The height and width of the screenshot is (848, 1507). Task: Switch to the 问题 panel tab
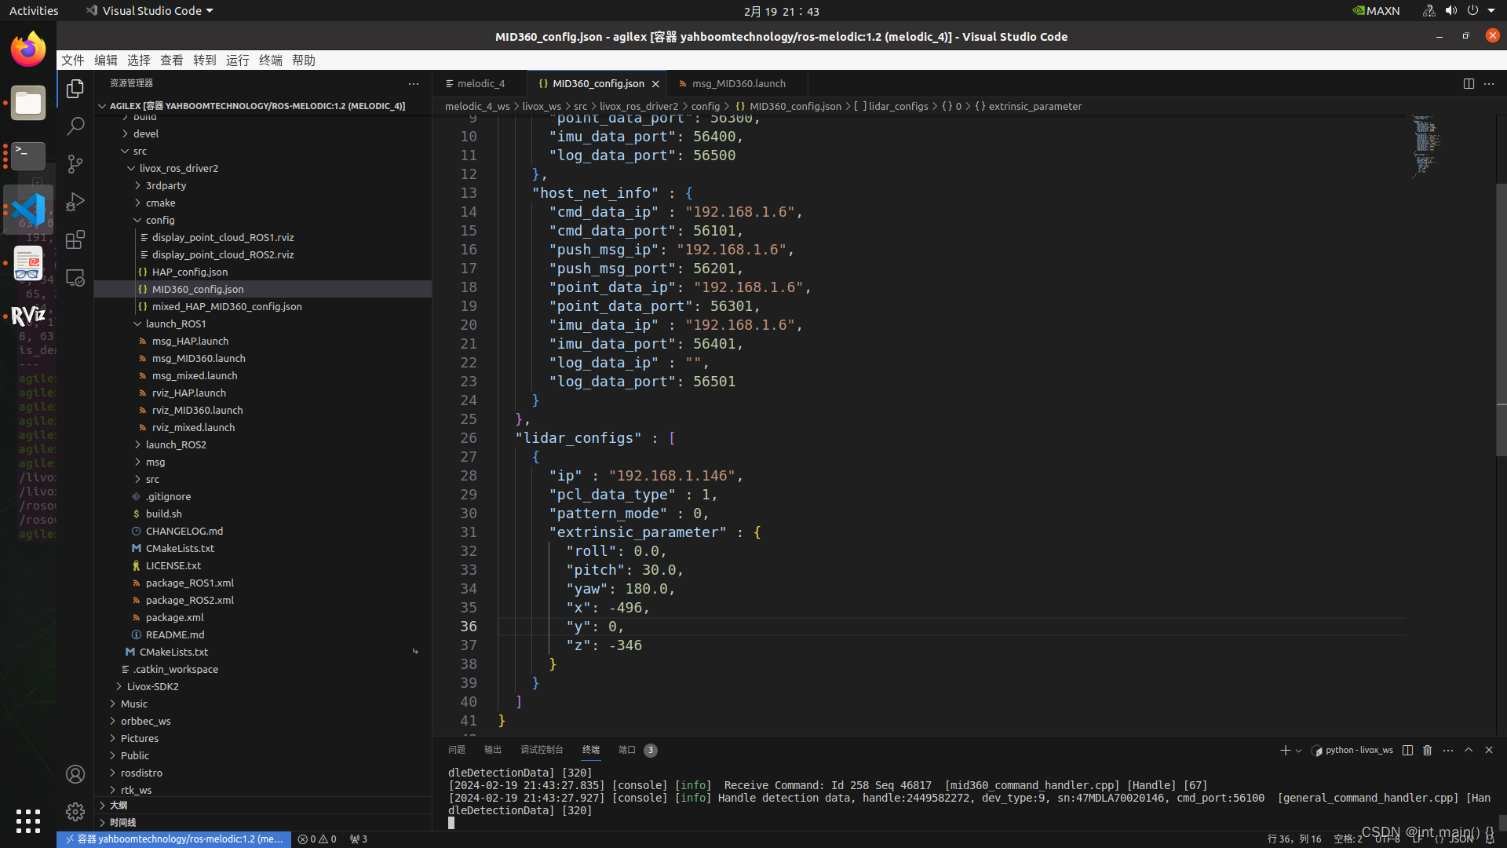coord(457,750)
